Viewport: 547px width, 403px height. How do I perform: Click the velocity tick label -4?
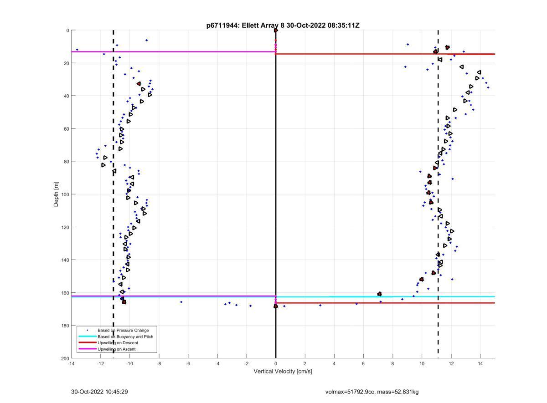[x=217, y=363]
